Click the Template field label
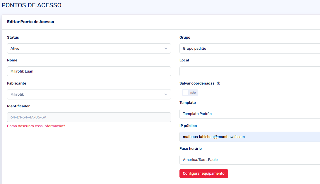 coord(187,103)
